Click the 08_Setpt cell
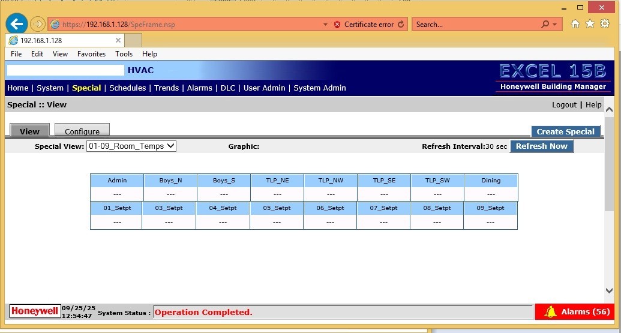The image size is (621, 333). pos(437,208)
